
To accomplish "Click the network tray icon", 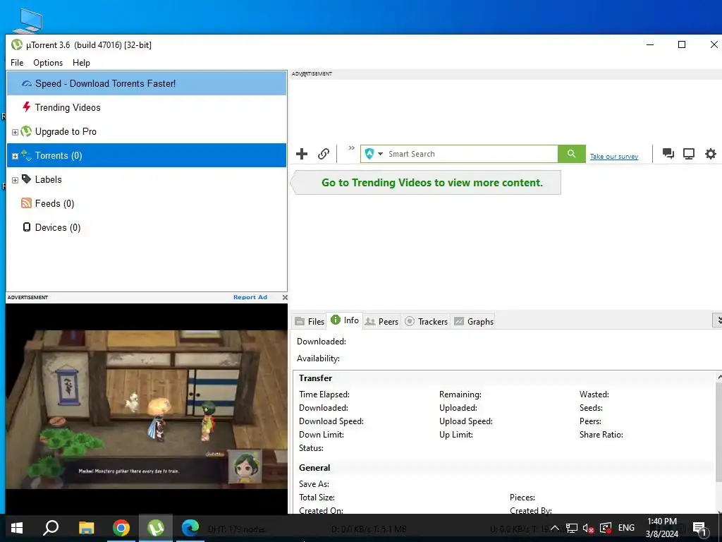I will point(572,528).
